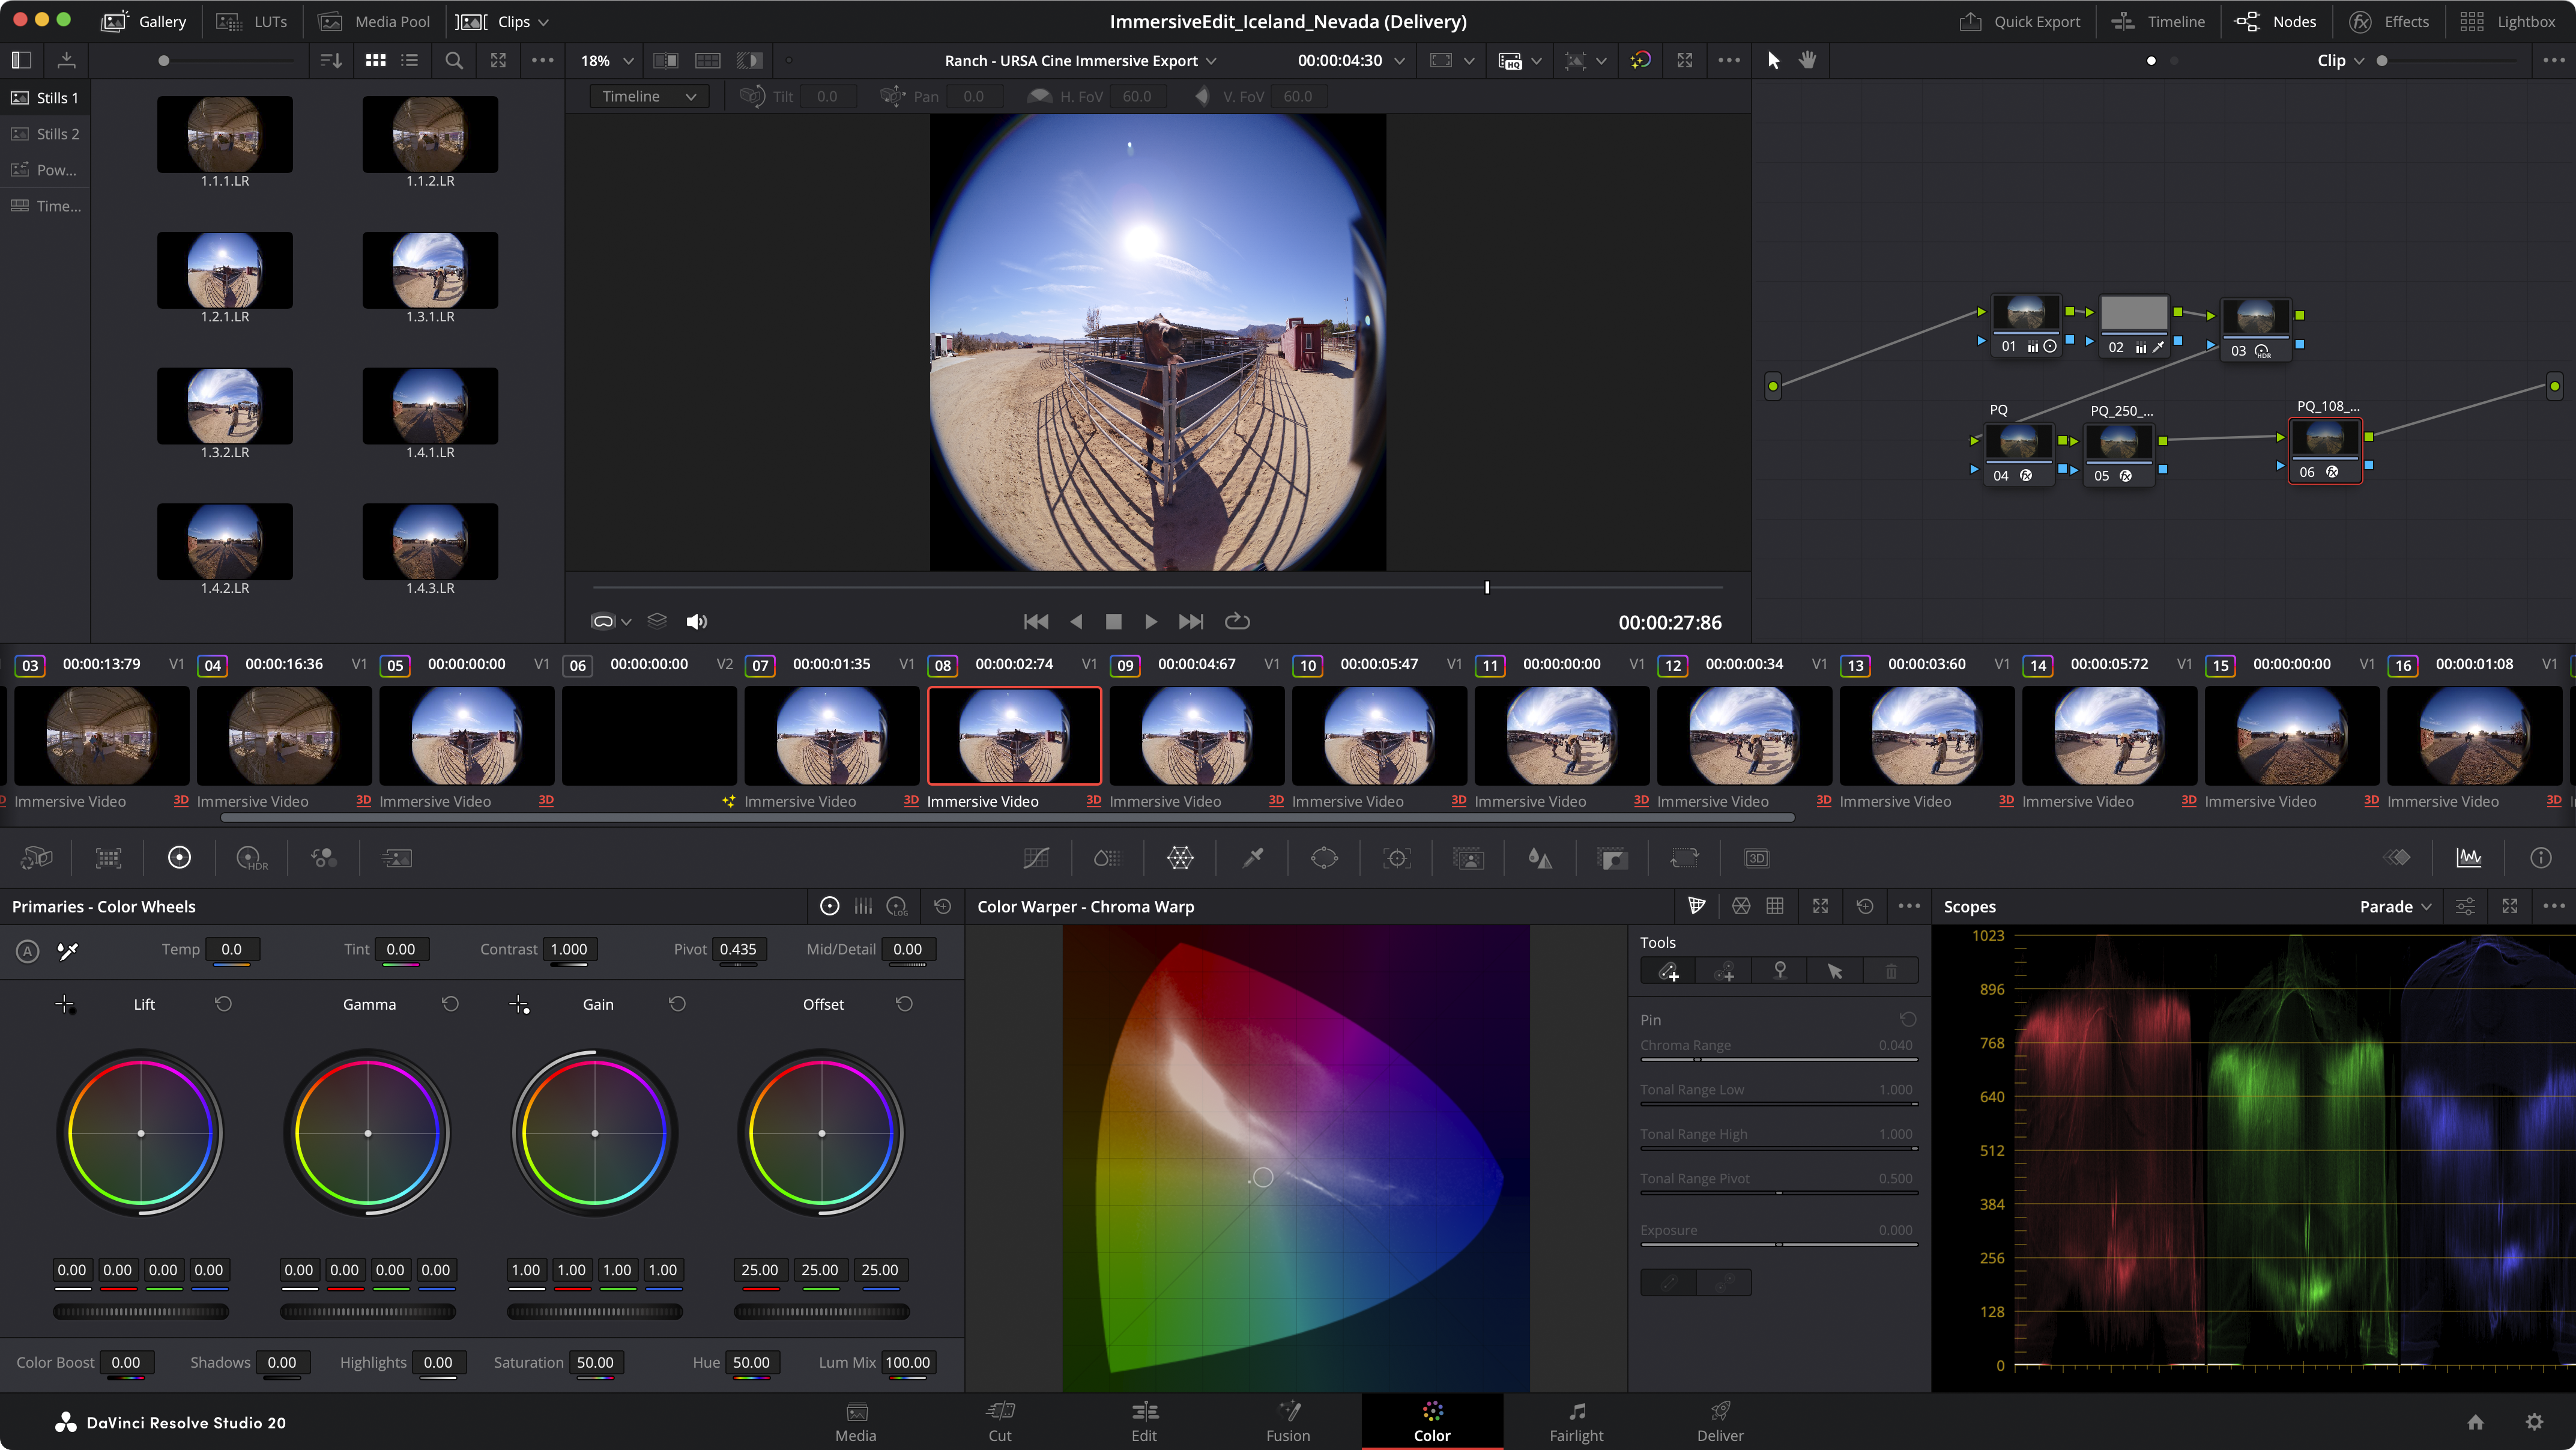The image size is (2576, 1450).
Task: Switch to the Fusion page
Action: point(1288,1421)
